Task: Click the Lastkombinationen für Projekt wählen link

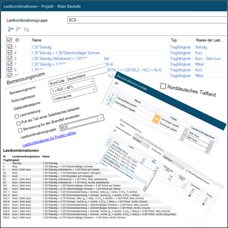Action: pyautogui.click(x=50, y=139)
